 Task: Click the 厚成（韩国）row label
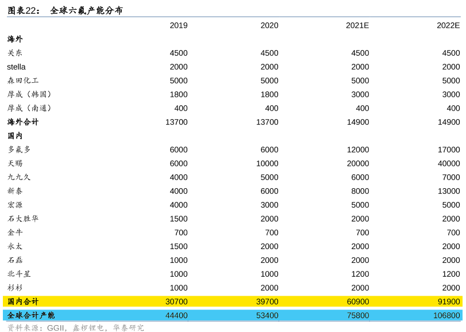(29, 94)
